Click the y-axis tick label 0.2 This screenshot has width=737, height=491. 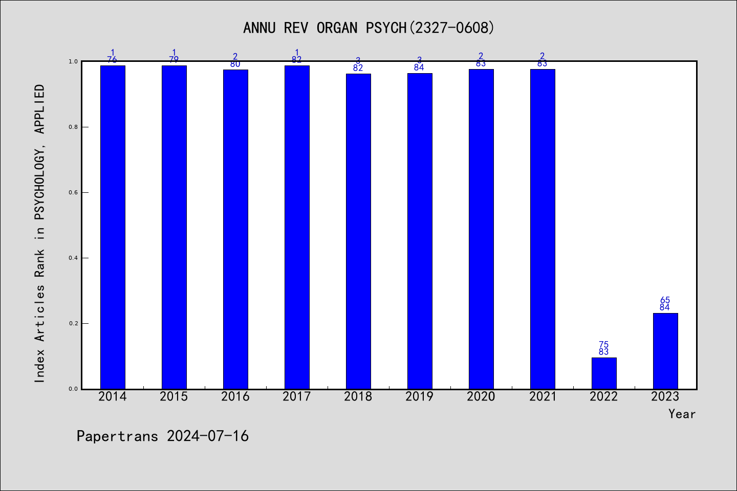[x=73, y=323]
